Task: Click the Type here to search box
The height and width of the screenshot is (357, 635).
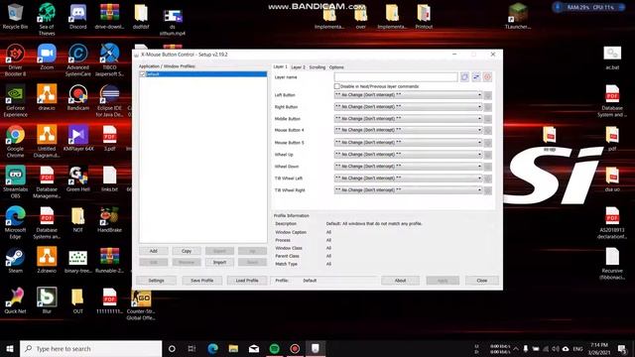Action: point(91,348)
